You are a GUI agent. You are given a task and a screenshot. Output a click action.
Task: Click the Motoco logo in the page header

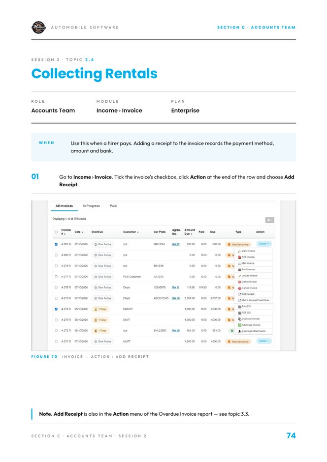39,28
